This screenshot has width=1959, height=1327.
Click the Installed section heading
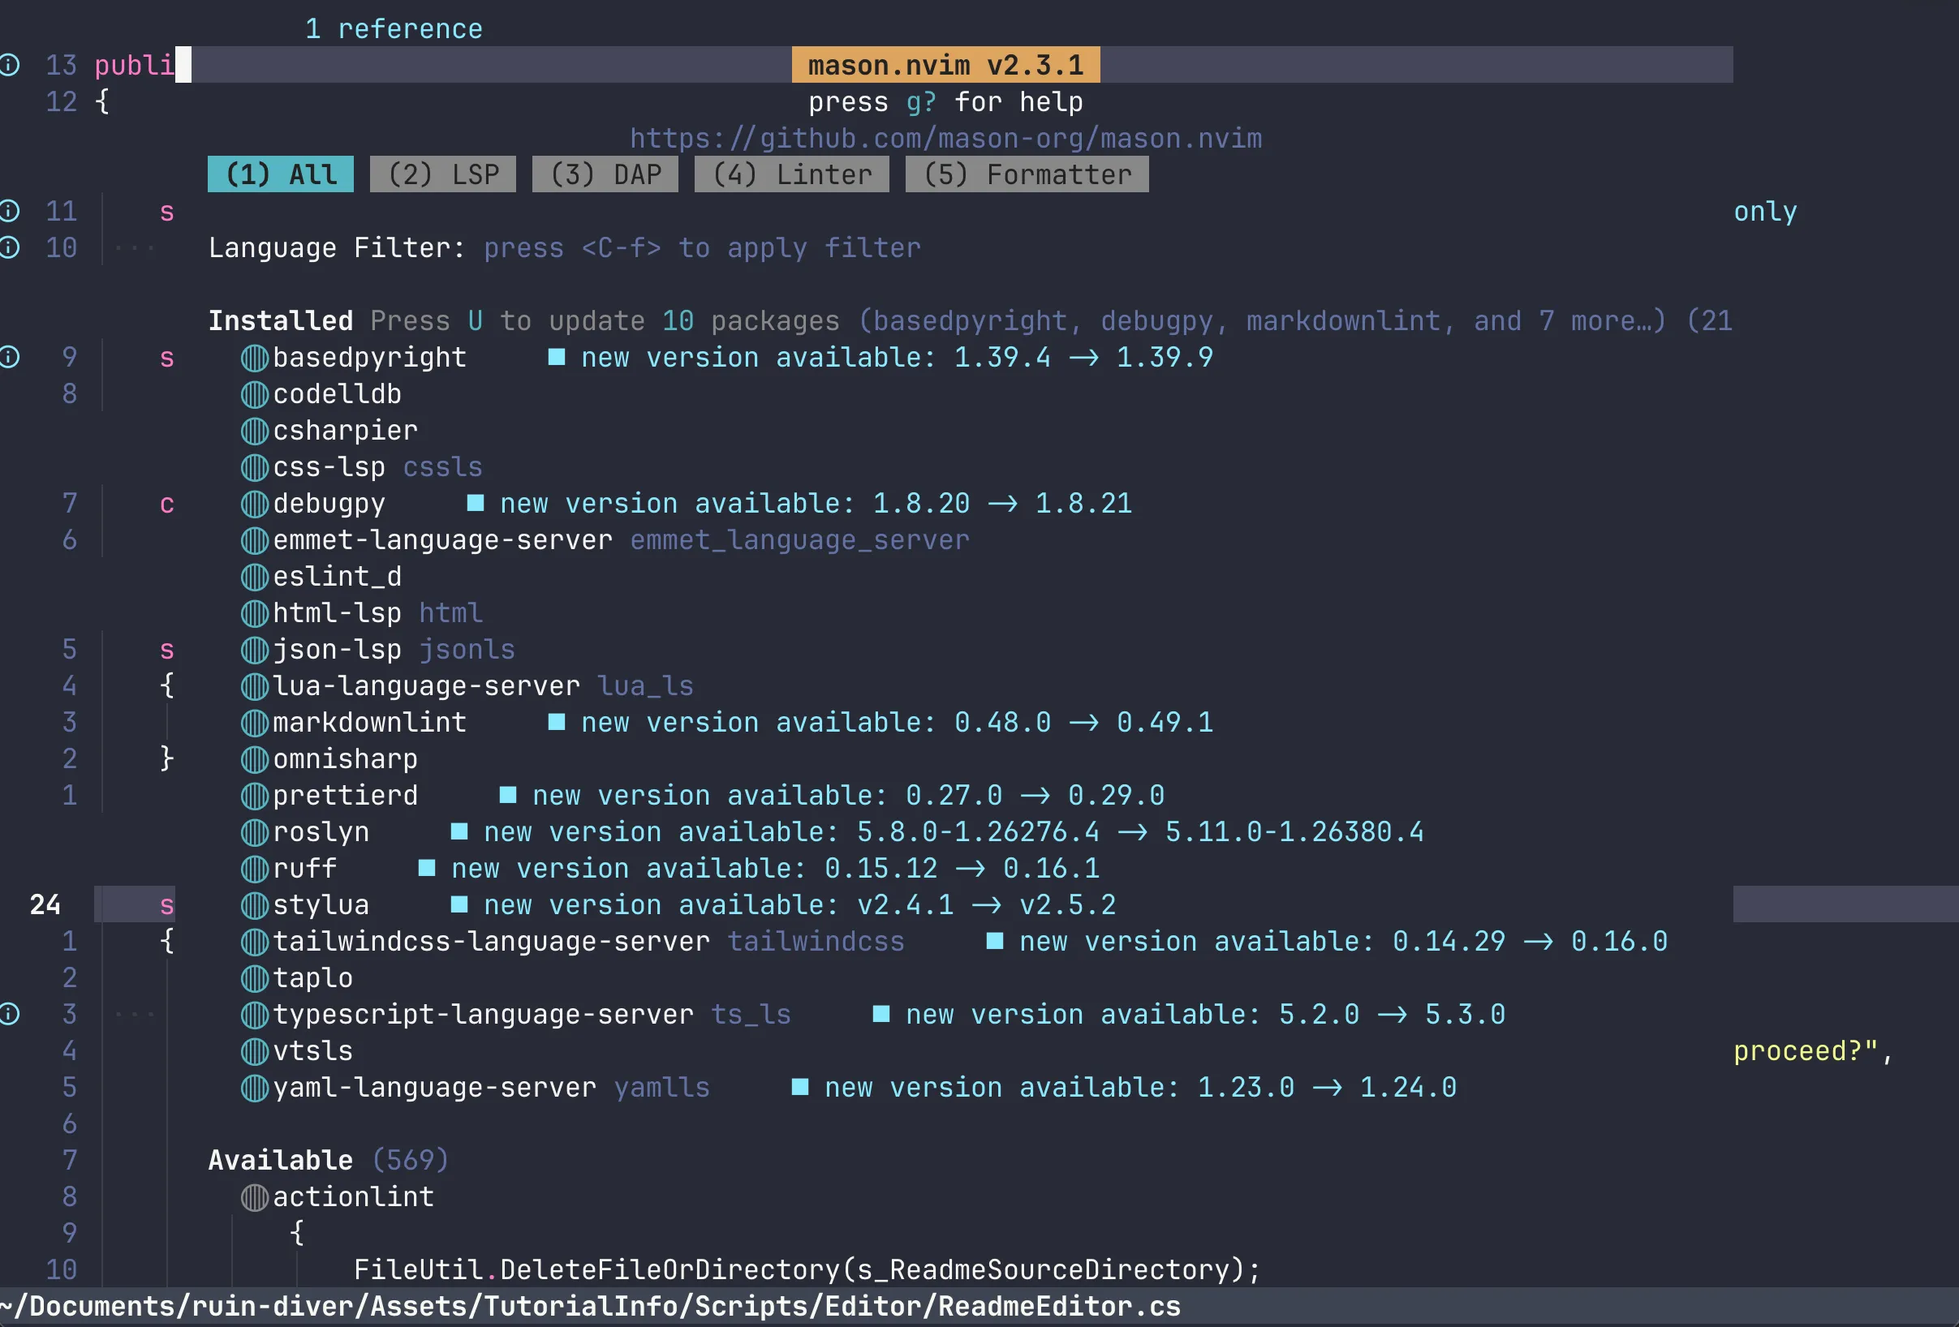point(281,321)
